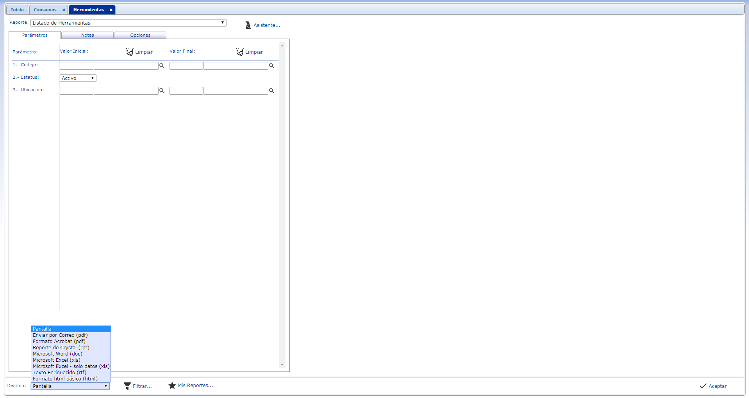Click the '3.- Ubicacion:' label
This screenshot has height=398, width=749.
[28, 90]
